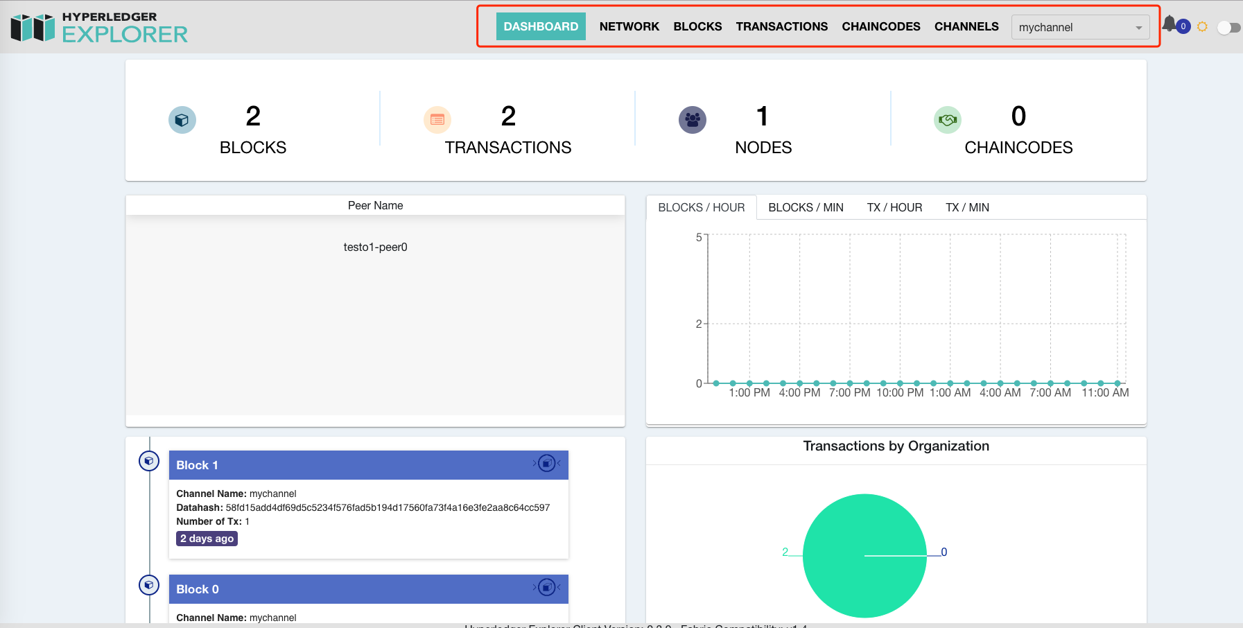Go to the Dashboard tab
The height and width of the screenshot is (628, 1243).
point(541,26)
